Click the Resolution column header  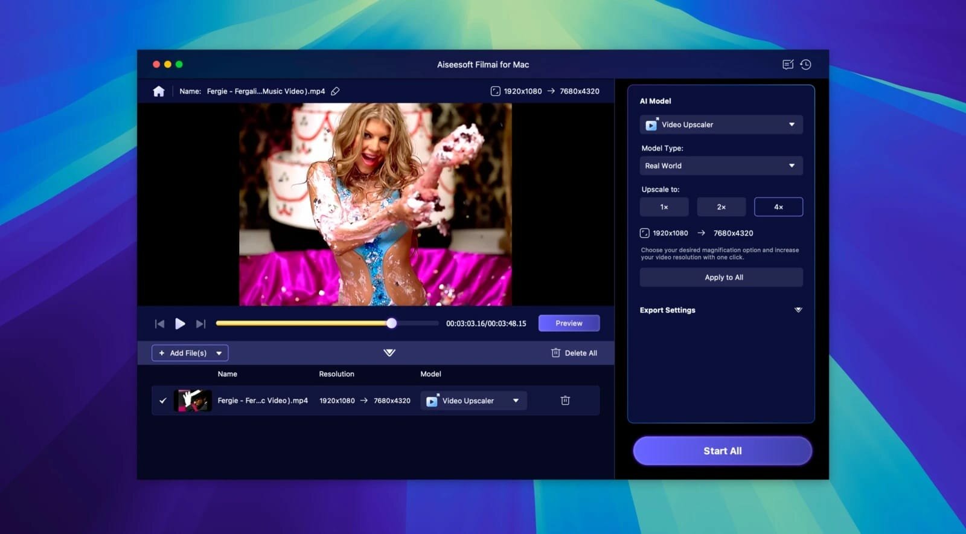pyautogui.click(x=337, y=374)
